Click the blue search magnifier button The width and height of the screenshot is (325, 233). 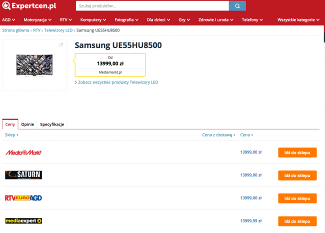pos(237,6)
